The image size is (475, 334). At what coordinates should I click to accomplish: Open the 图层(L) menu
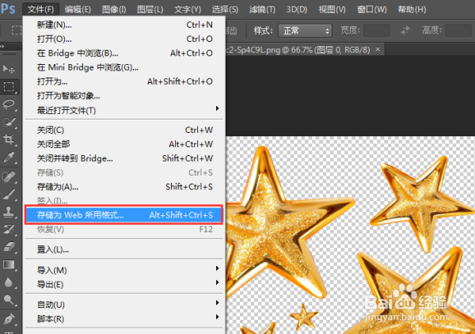pos(150,9)
